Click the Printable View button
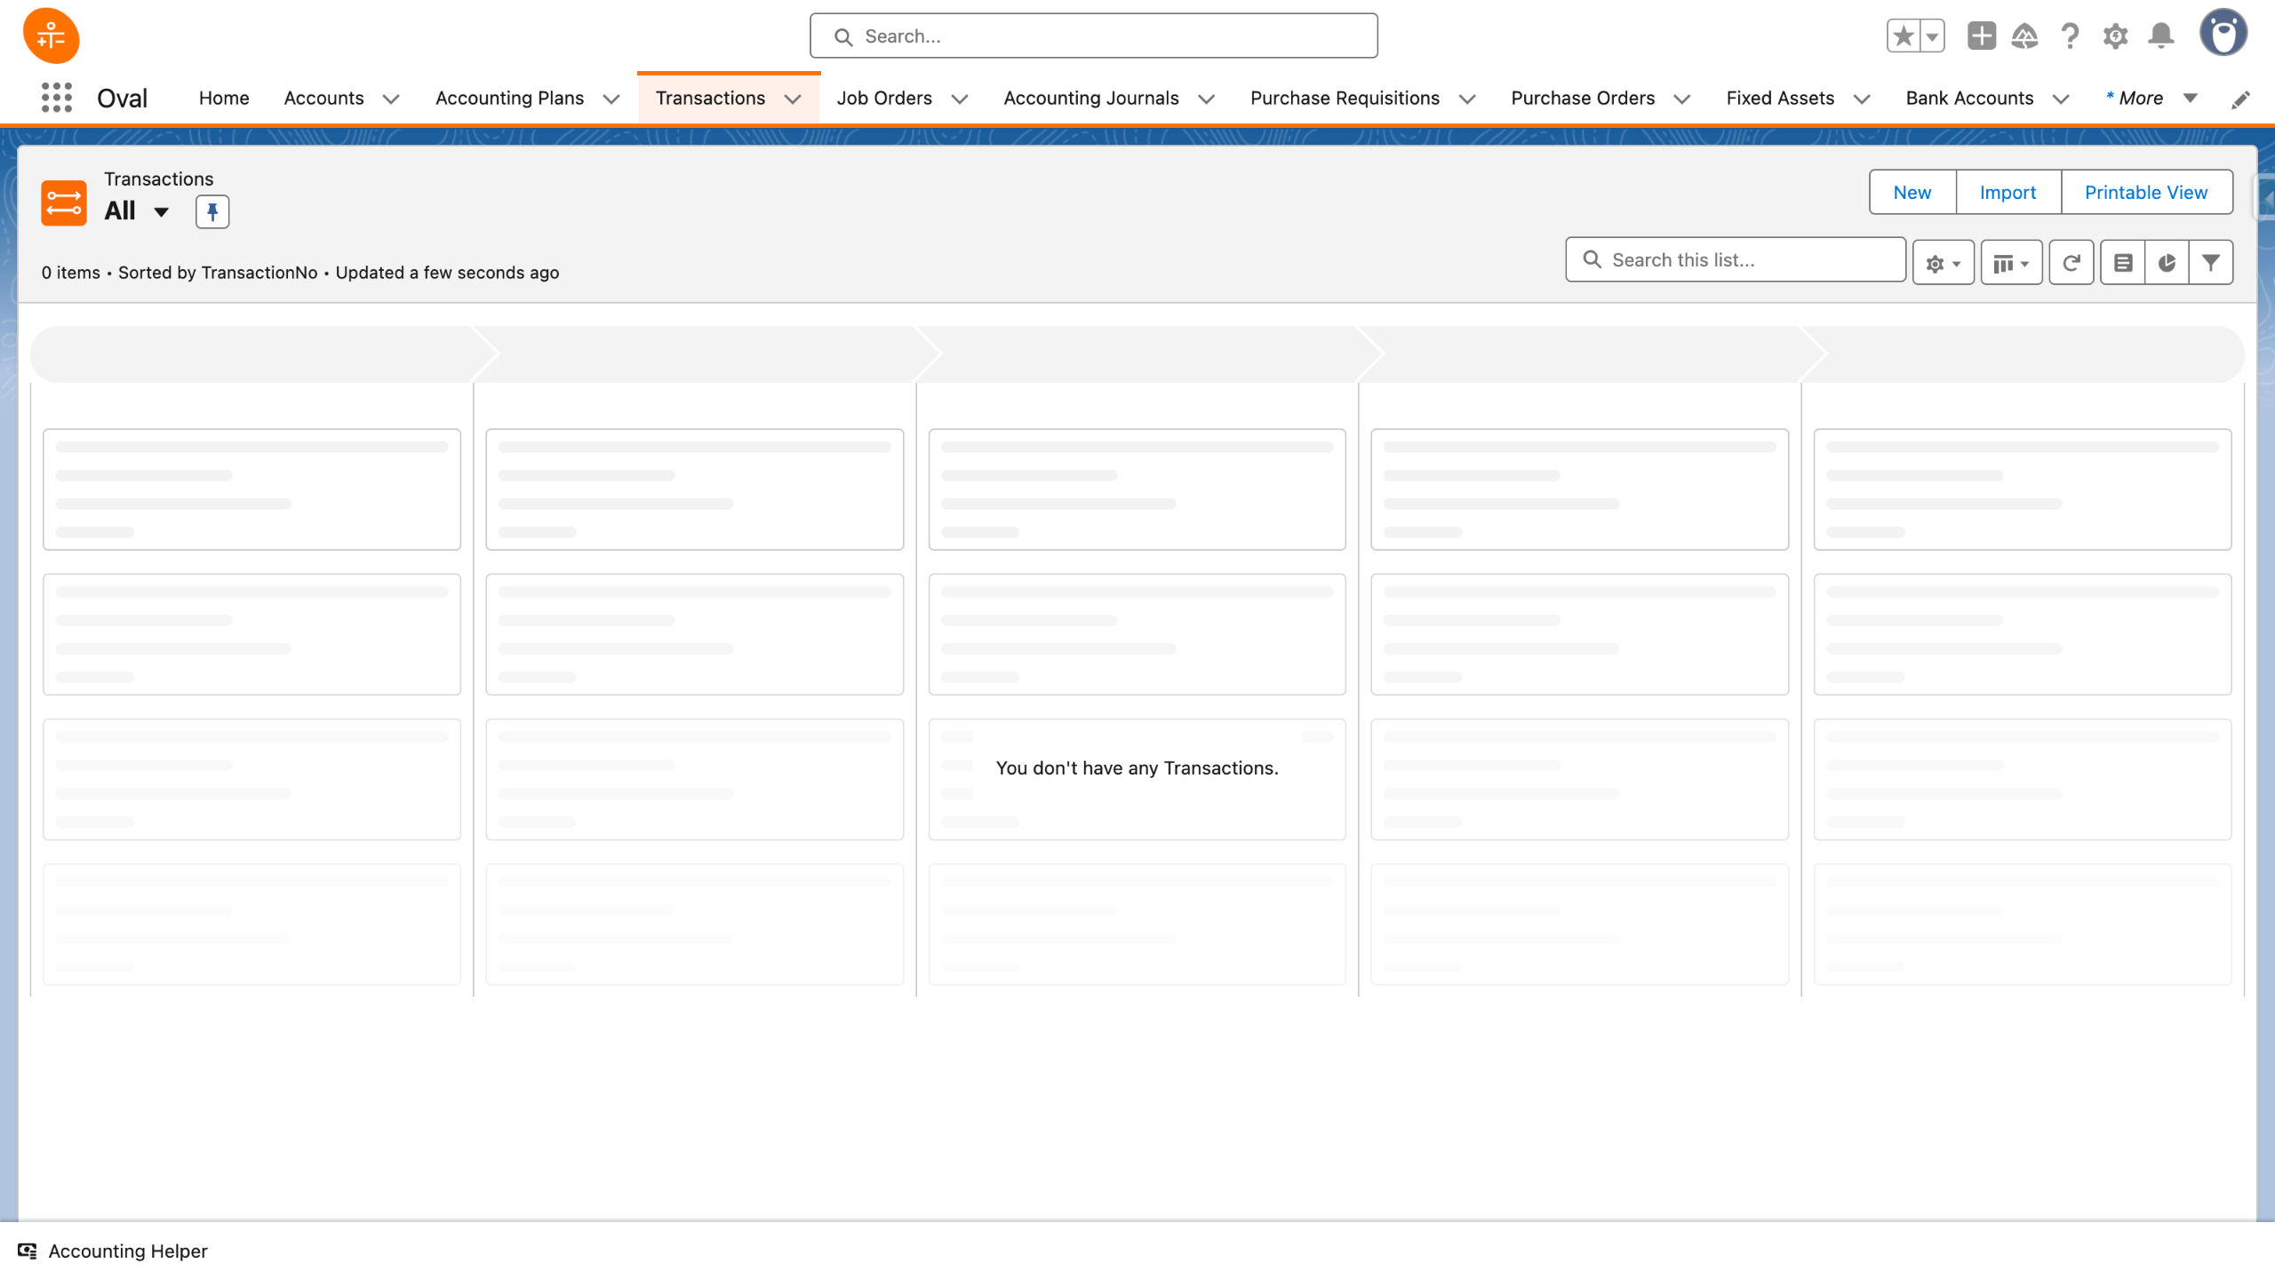 tap(2145, 192)
